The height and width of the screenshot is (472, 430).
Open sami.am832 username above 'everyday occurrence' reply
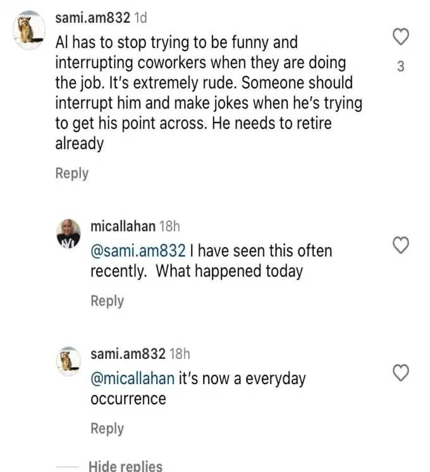tap(128, 354)
